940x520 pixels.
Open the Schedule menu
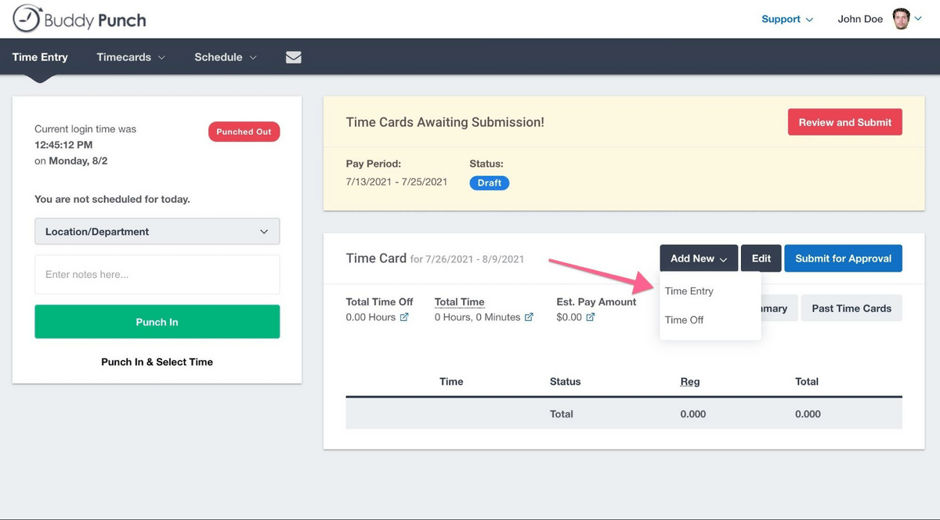click(x=226, y=57)
